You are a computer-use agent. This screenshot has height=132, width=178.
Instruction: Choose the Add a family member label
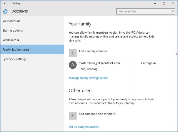click(x=93, y=51)
